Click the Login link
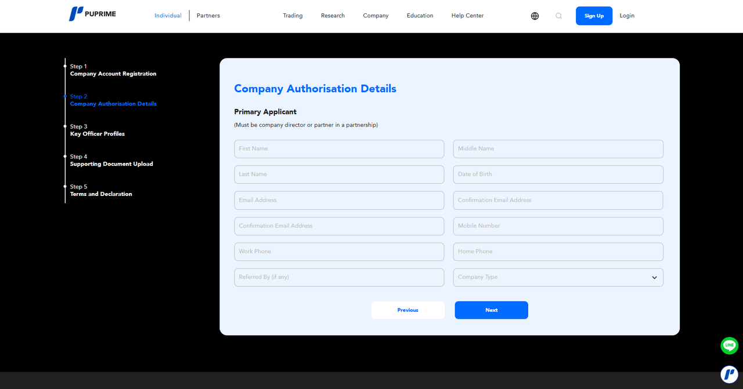Image resolution: width=743 pixels, height=389 pixels. click(x=627, y=16)
